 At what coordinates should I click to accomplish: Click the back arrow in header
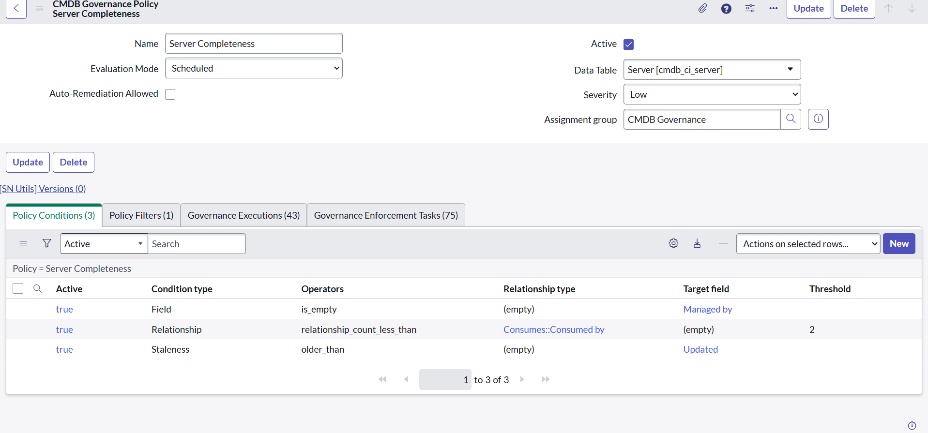pos(16,8)
